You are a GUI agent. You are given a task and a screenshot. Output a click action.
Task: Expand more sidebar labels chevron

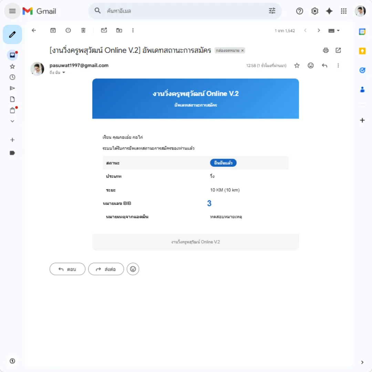pos(12,121)
